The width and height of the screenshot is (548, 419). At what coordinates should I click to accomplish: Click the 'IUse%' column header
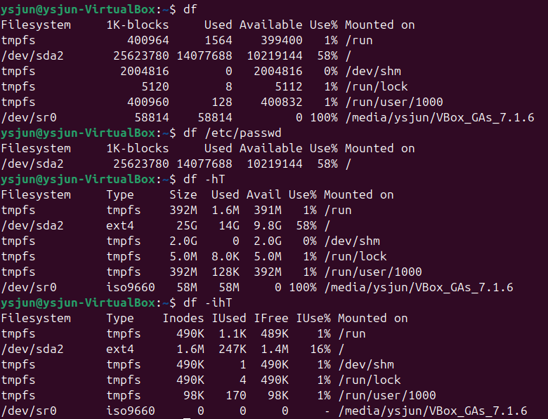click(x=313, y=319)
